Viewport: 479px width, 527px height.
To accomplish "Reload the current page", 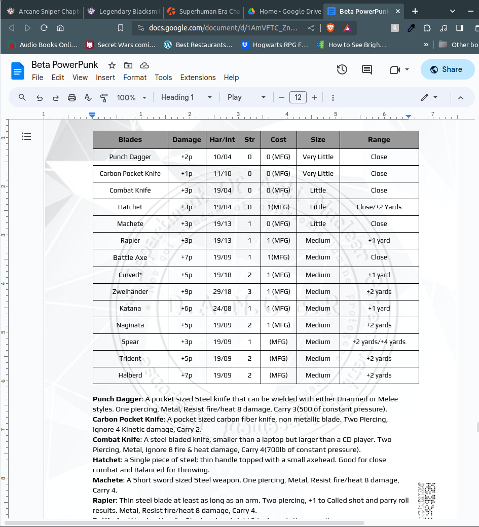I will [44, 28].
